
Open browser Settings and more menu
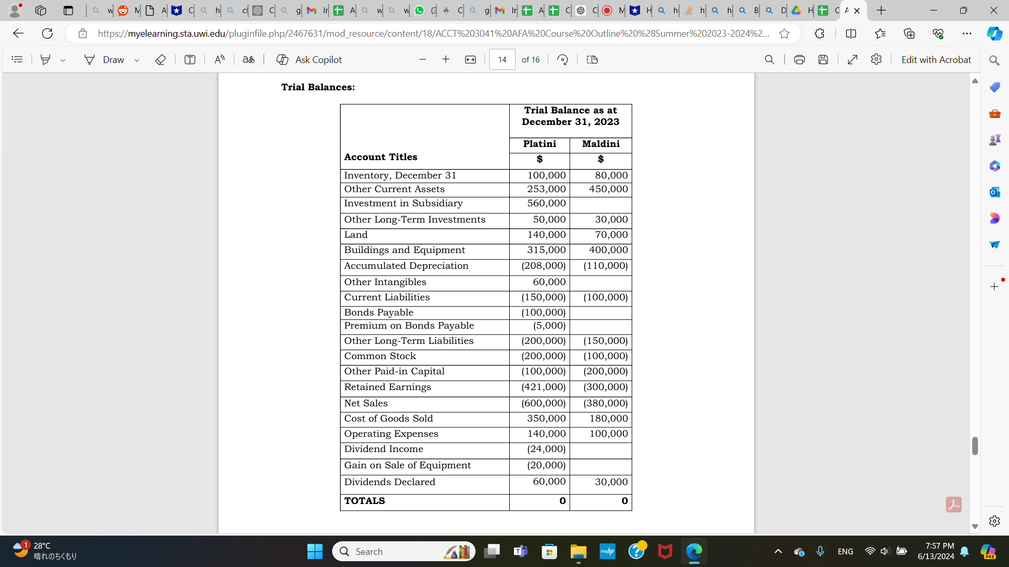pos(966,33)
